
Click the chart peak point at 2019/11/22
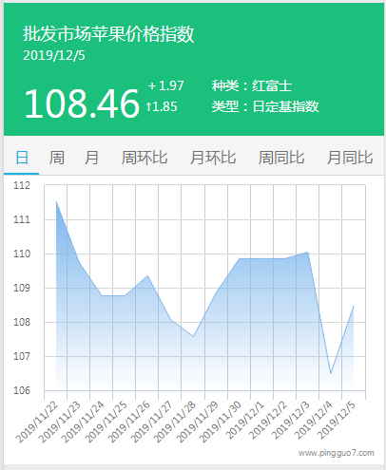coord(56,201)
